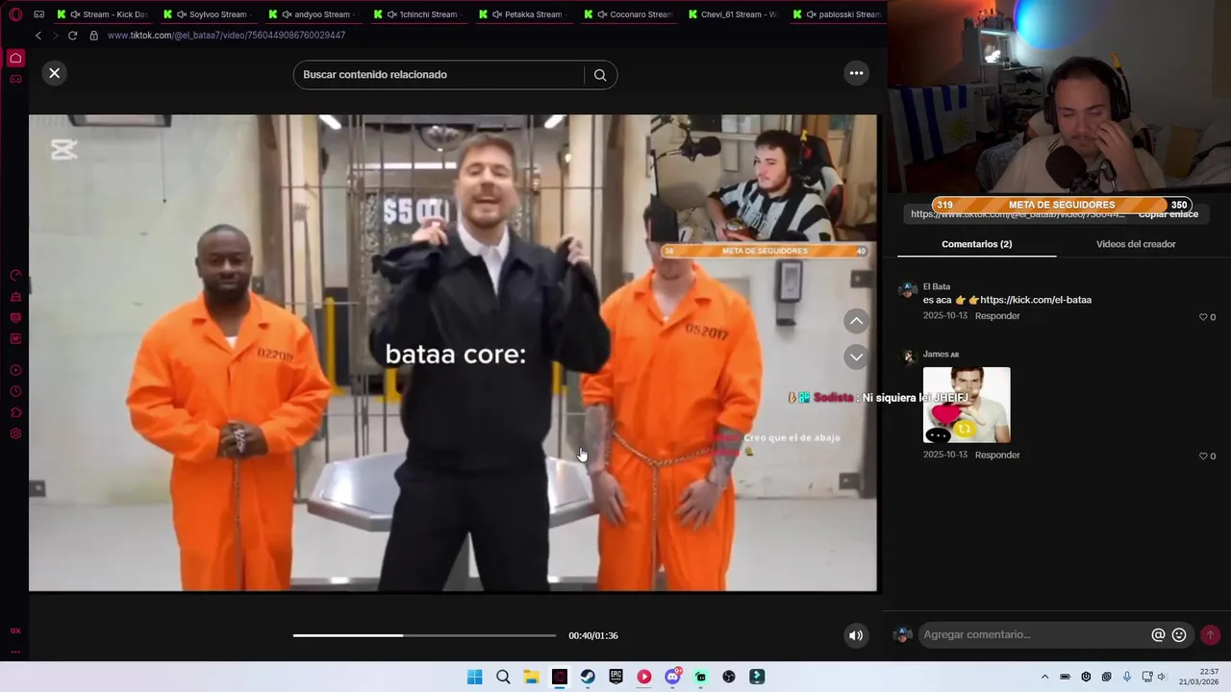Image resolution: width=1231 pixels, height=692 pixels.
Task: Click the site lock icon in address bar
Action: coord(93,36)
